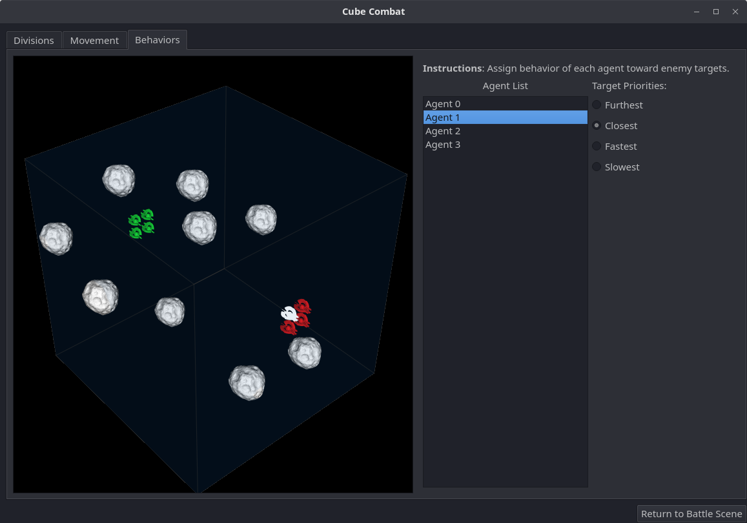Click the asteroid right of the green ships
Screen dimensions: 747x523
point(200,227)
